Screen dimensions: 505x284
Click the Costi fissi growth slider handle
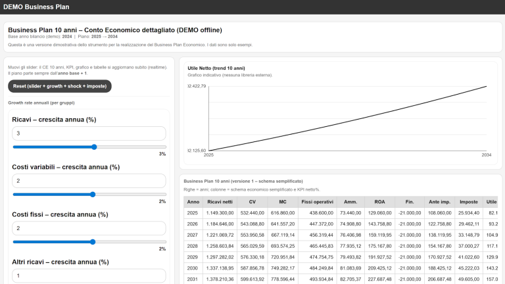(x=92, y=242)
